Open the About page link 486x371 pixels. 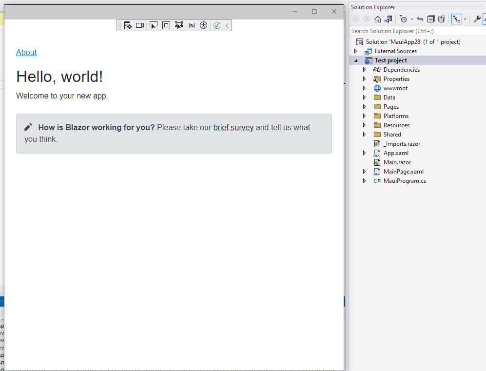tap(26, 52)
